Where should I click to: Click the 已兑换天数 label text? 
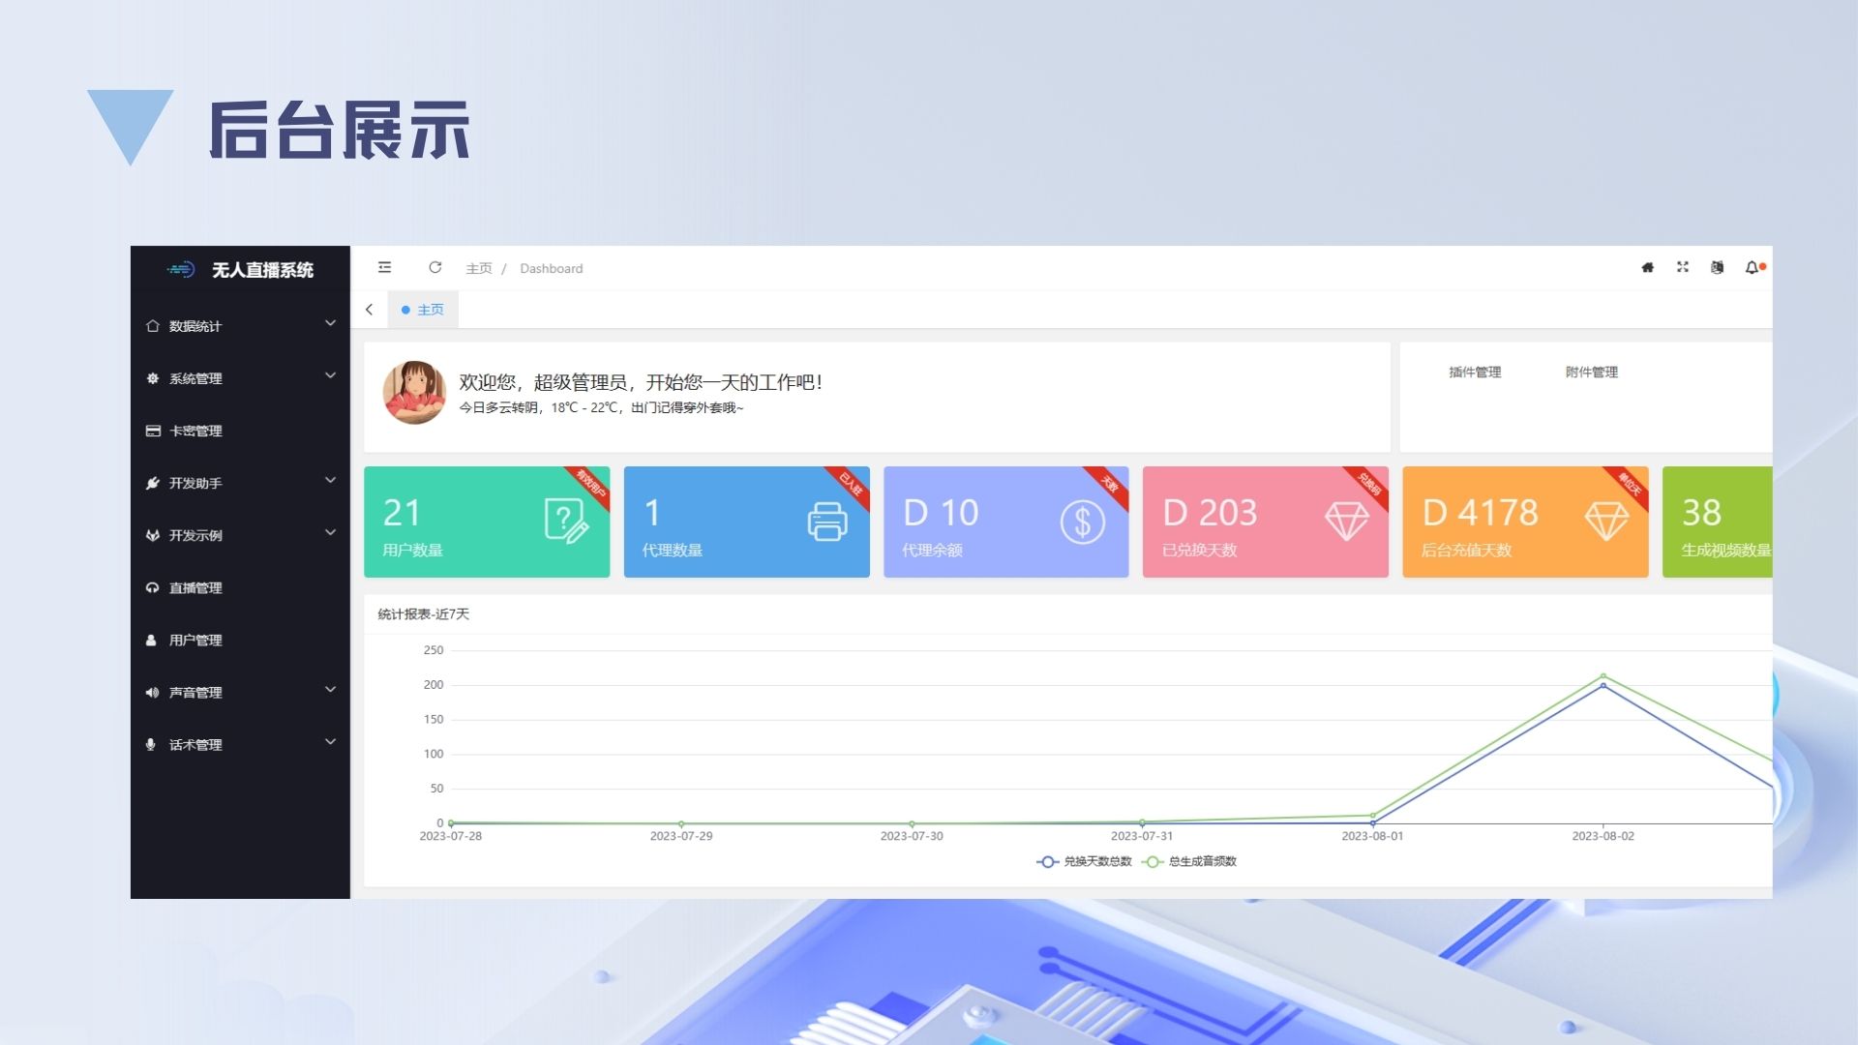tap(1199, 551)
